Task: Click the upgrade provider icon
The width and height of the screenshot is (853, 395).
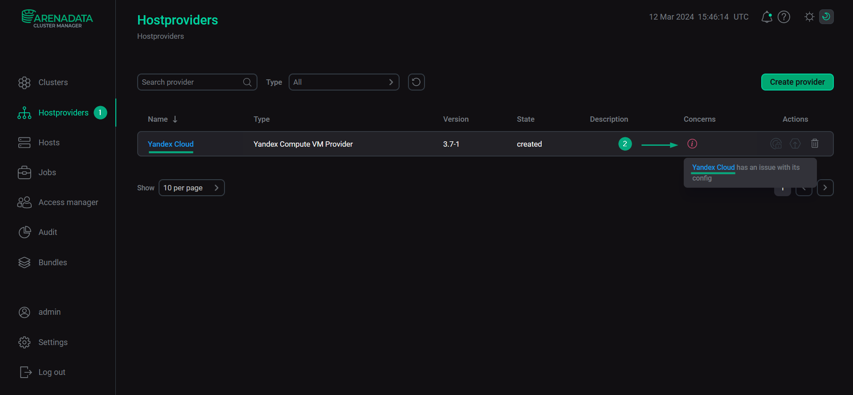Action: coord(795,144)
